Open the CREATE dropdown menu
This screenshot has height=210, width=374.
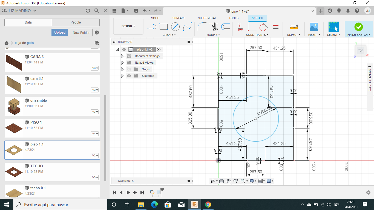pyautogui.click(x=169, y=35)
